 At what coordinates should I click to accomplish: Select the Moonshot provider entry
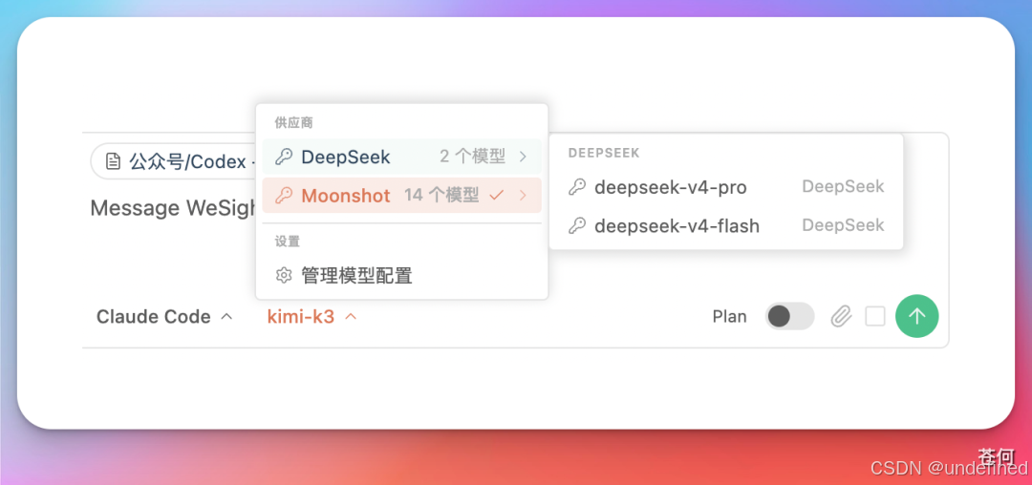click(x=401, y=195)
